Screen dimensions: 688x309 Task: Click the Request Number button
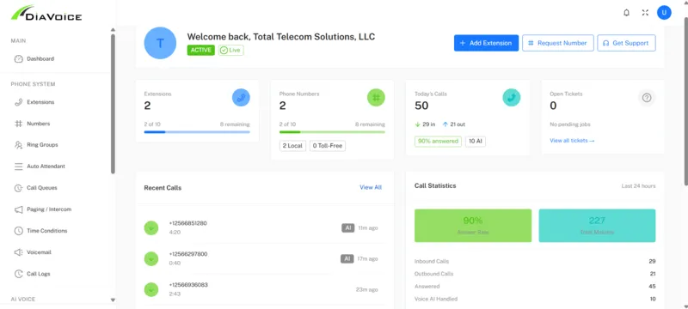click(x=557, y=43)
